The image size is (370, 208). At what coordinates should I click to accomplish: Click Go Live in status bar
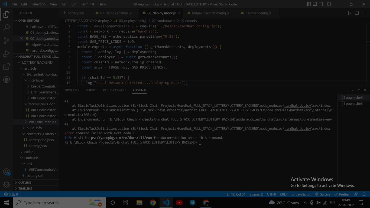point(323,194)
